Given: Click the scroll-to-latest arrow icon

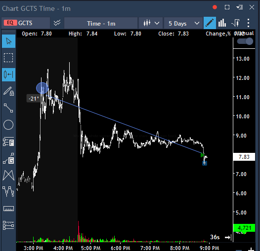Looking at the screenshot, I should point(228,237).
